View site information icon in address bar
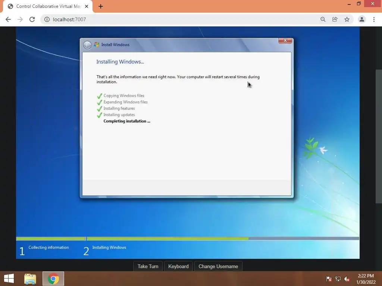This screenshot has height=286, width=382. coord(47,19)
